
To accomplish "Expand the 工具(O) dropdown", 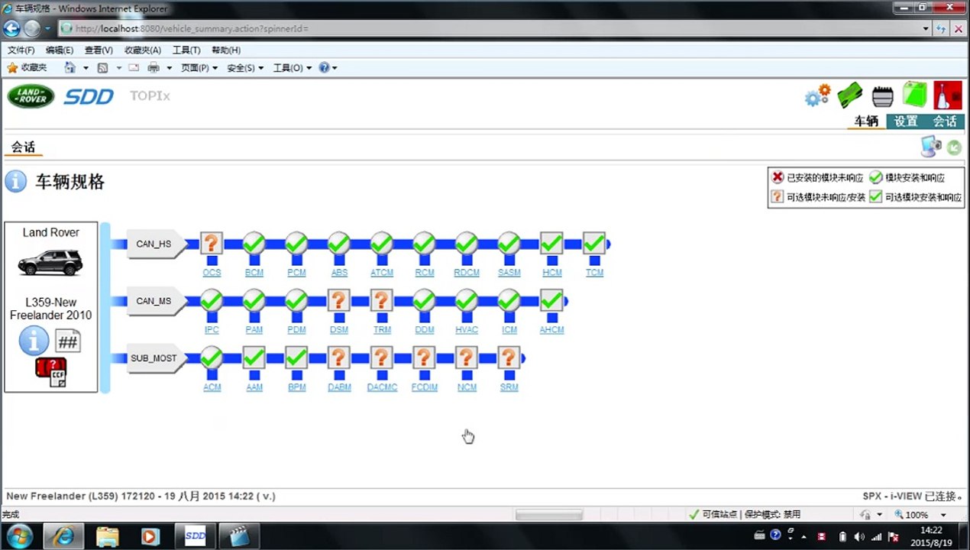I will point(293,68).
